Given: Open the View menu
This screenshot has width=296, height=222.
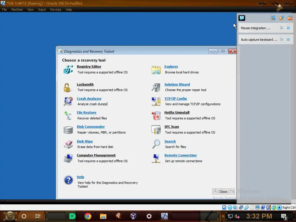Looking at the screenshot, I should (30, 10).
